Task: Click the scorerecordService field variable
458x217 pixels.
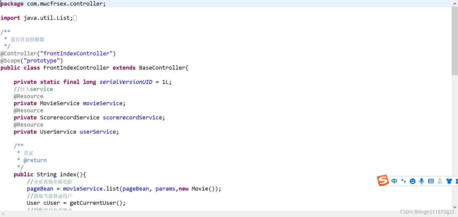Action: pyautogui.click(x=132, y=118)
